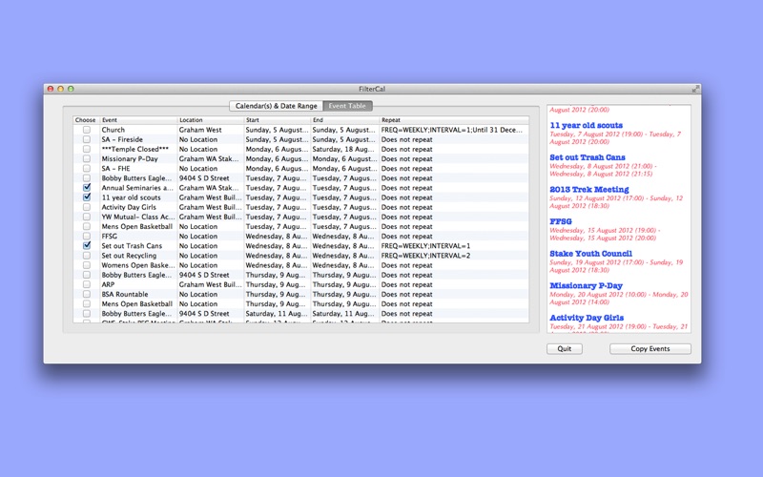Enable the checkbox for the Church event
The height and width of the screenshot is (477, 763).
[87, 130]
